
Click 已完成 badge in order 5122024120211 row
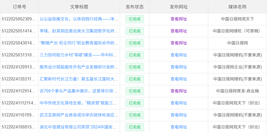click(x=135, y=79)
